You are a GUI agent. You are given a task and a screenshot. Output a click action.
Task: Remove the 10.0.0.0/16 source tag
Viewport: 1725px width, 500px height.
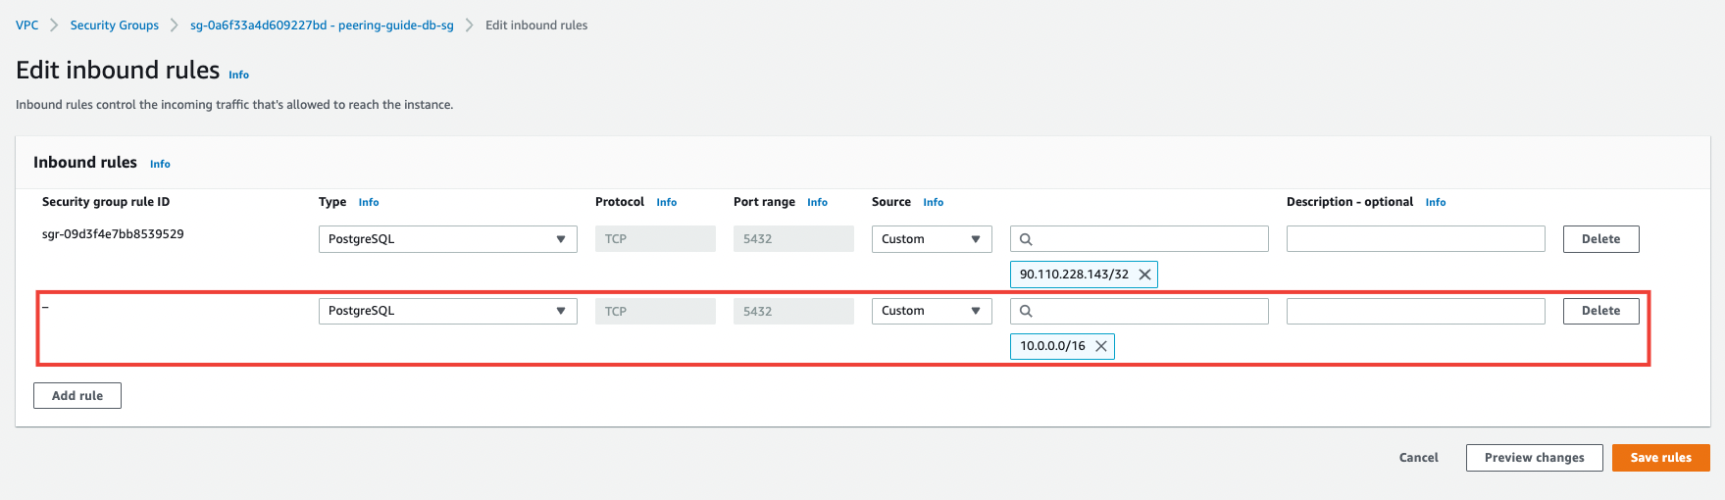tap(1101, 346)
